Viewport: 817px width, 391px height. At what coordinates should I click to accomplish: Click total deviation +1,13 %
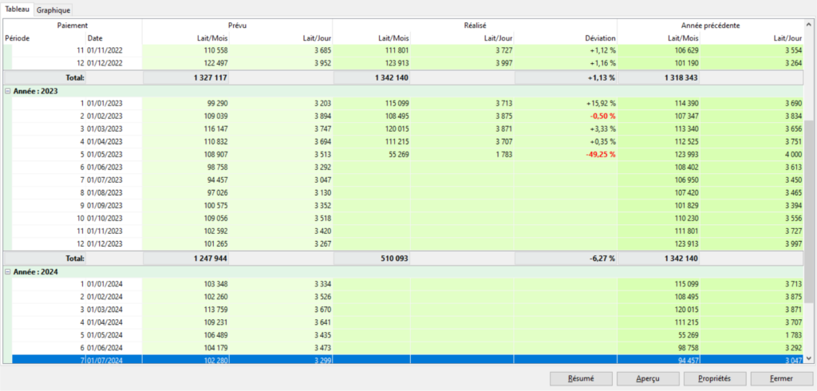point(600,77)
